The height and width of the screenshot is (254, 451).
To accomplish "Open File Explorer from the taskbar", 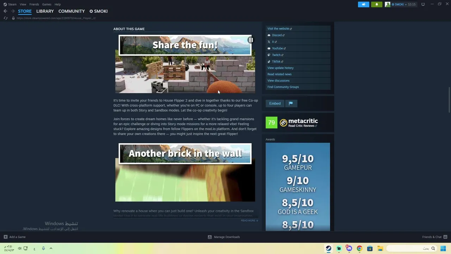I will coord(380,248).
